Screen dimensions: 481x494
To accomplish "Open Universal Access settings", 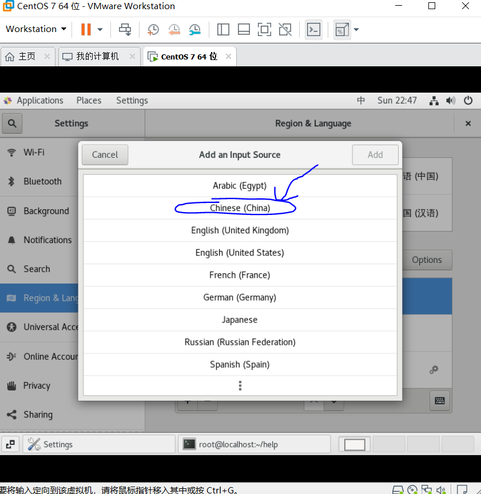I will tap(39, 327).
